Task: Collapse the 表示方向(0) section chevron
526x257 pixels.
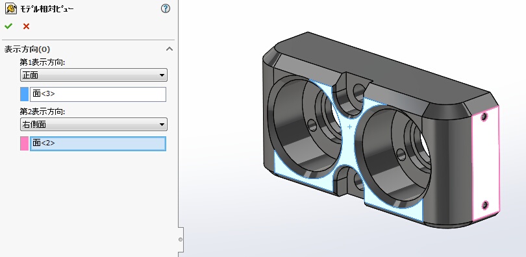Action: click(169, 49)
